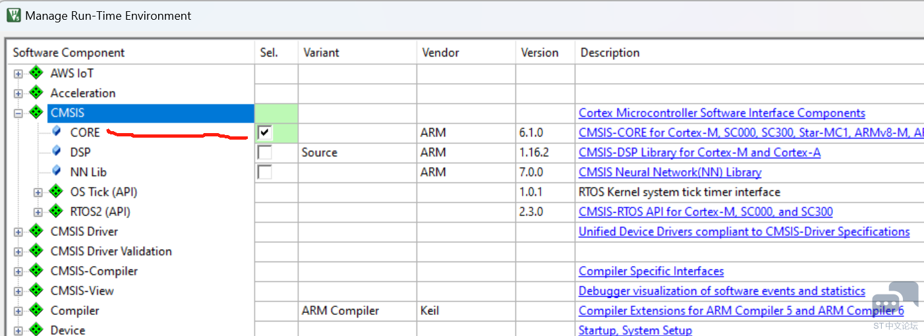Enable the DSP component checkbox
The image size is (924, 336).
pos(264,152)
